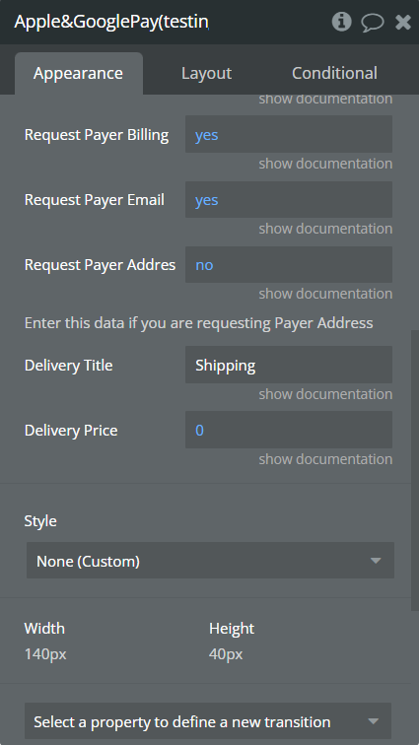Click the panel's vertical scrollbar
The height and width of the screenshot is (745, 419).
coord(415,470)
